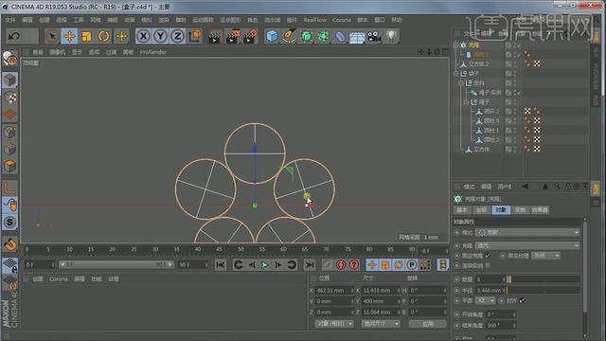The image size is (606, 341).
Task: Switch to Basic attribute tab
Action: point(462,209)
